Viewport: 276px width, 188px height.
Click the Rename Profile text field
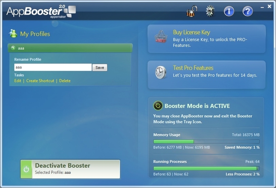click(53, 67)
